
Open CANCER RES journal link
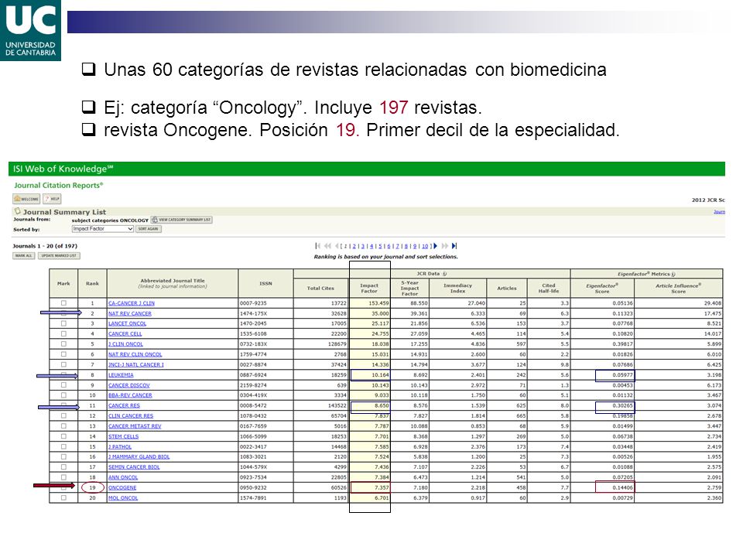click(x=124, y=405)
